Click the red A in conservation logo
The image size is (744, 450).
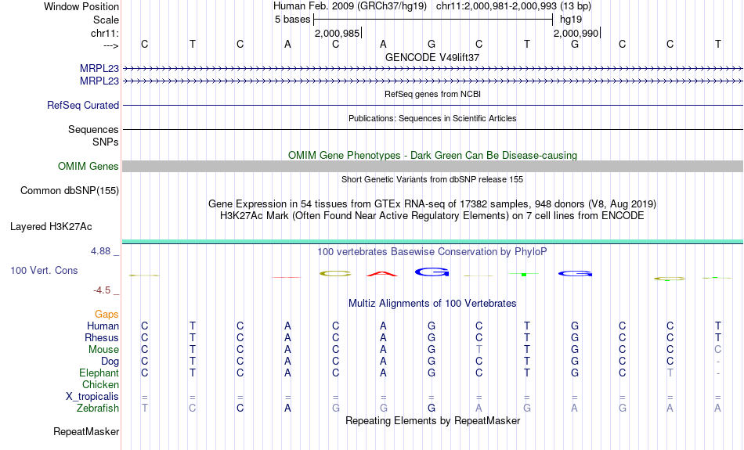coord(382,274)
